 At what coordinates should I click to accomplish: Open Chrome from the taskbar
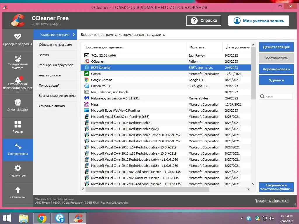[42, 218]
